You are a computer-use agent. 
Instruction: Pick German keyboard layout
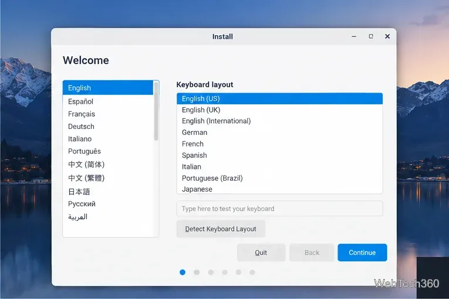pos(279,132)
